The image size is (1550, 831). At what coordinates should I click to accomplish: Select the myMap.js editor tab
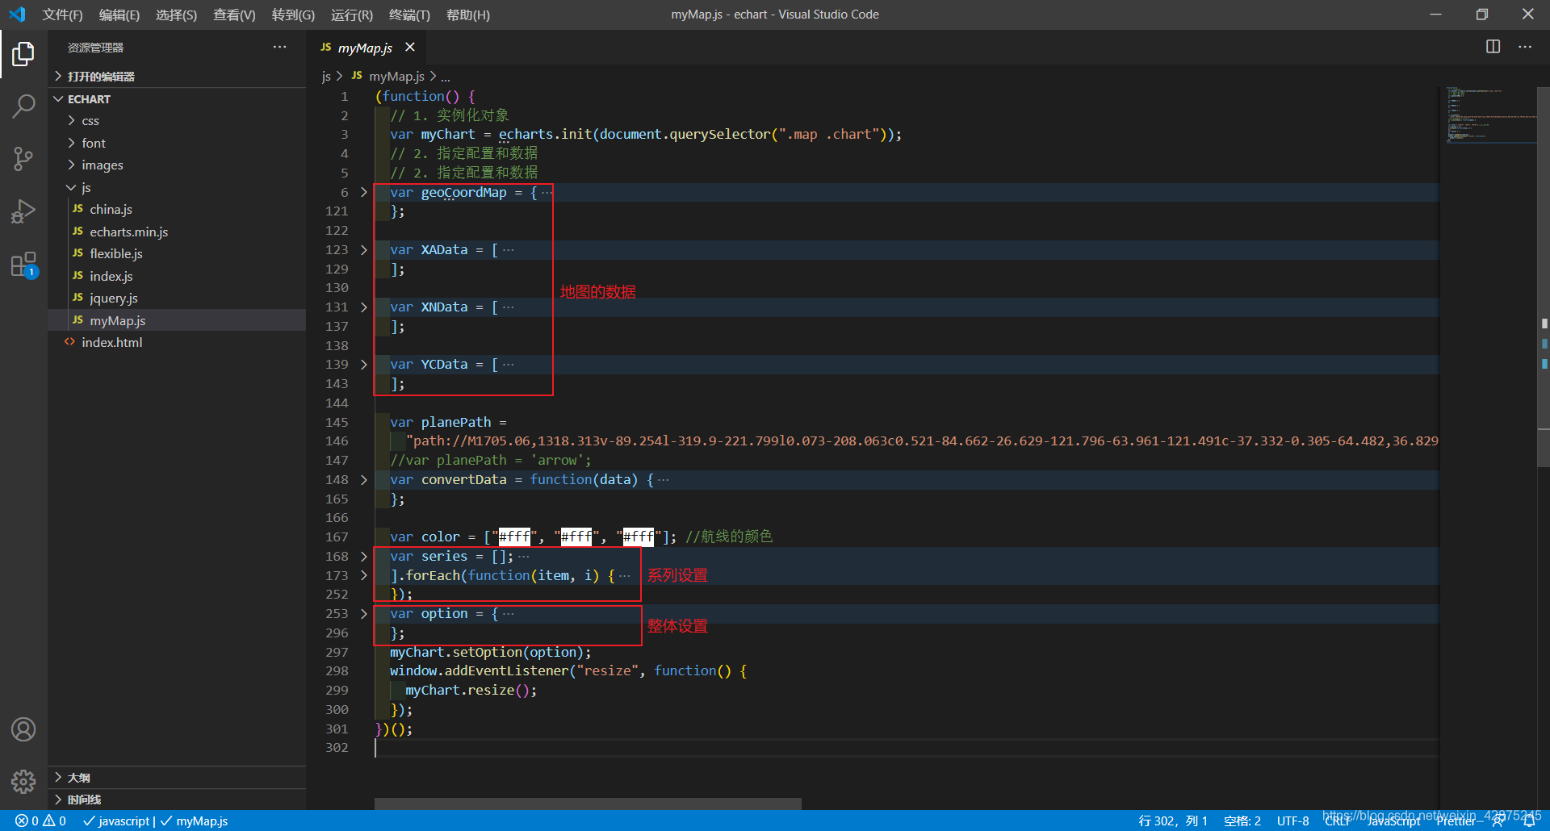[365, 48]
